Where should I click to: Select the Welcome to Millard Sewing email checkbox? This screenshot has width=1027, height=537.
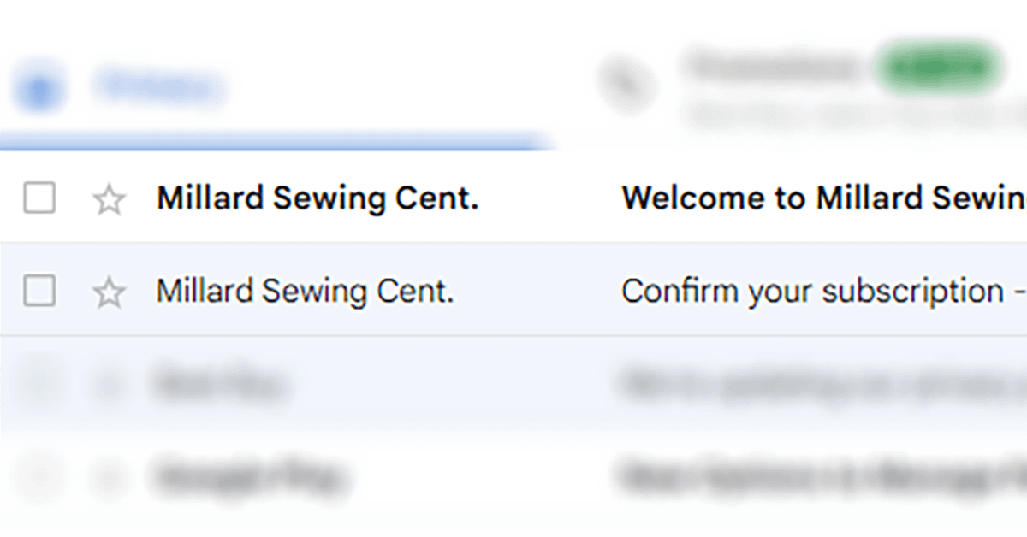[x=39, y=199]
